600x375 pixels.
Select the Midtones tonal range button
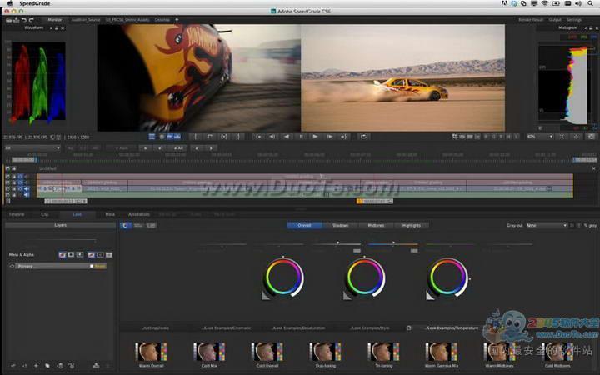[376, 225]
